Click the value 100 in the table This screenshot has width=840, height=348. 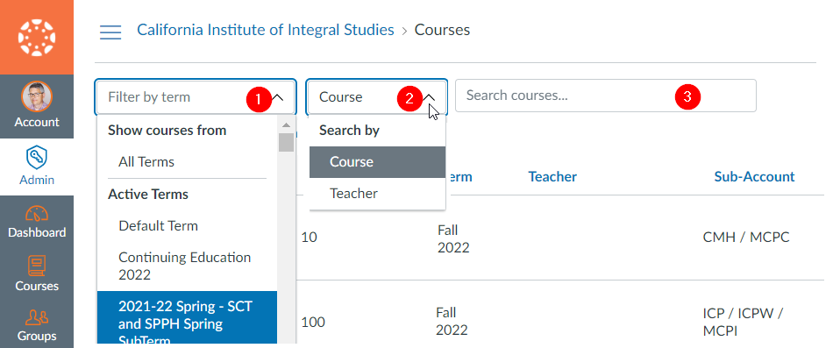tap(313, 323)
